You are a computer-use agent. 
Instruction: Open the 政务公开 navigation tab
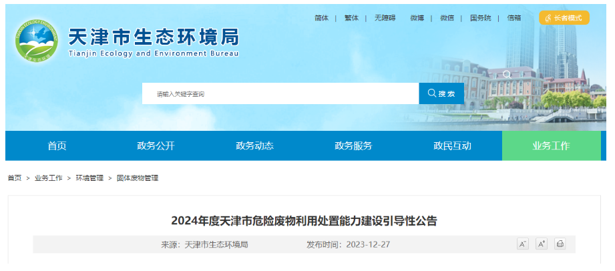pos(156,146)
